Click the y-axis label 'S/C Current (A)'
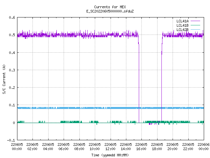Viewport: 210px width, 158px height. click(4, 79)
